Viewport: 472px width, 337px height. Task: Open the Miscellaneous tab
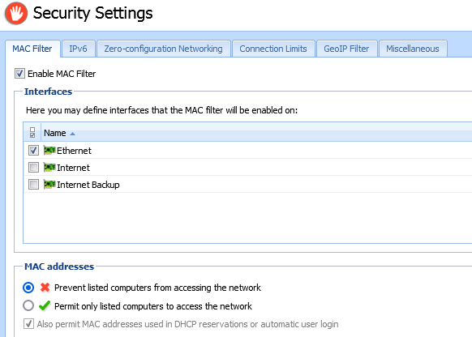[413, 49]
